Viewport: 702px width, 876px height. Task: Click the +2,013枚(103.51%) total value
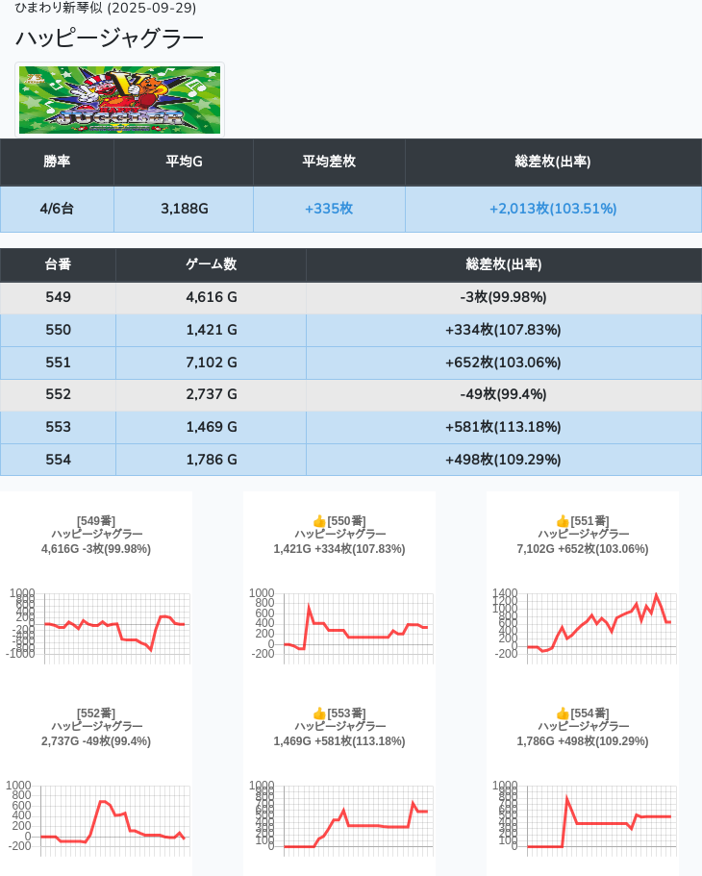click(x=553, y=209)
